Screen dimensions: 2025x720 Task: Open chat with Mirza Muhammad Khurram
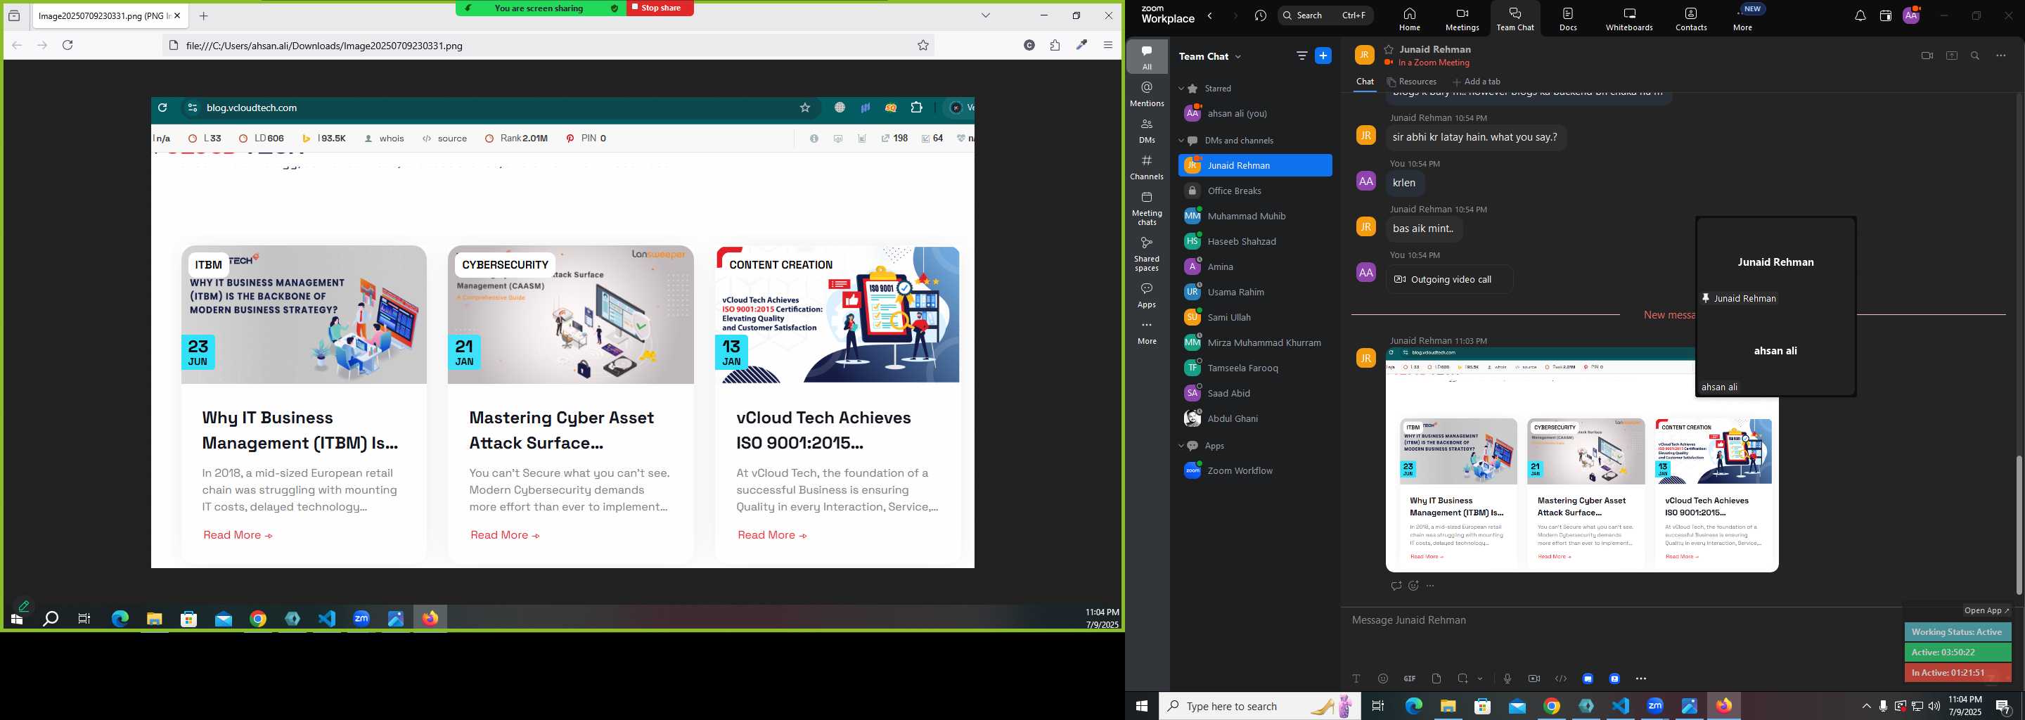coord(1255,342)
